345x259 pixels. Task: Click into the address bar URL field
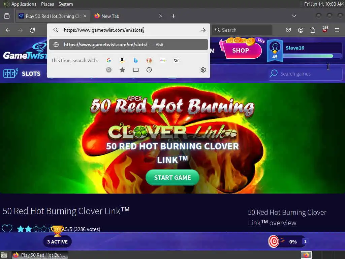[x=128, y=30]
